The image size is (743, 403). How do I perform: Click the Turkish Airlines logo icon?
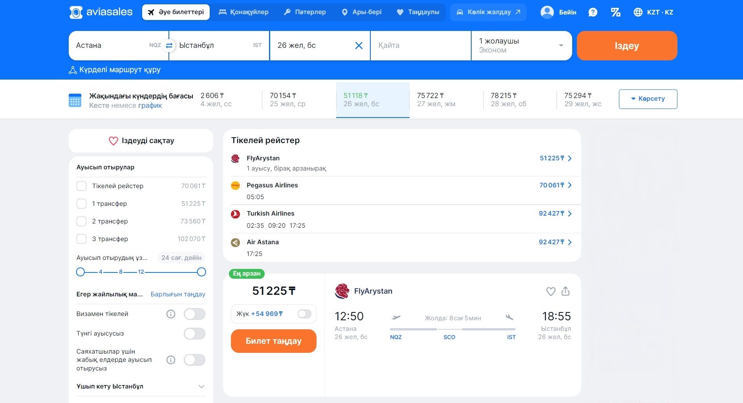pyautogui.click(x=235, y=214)
